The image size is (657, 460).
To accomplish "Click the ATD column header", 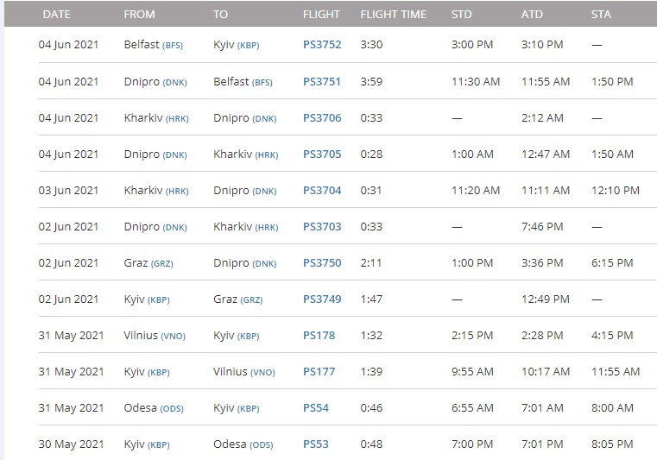I will [532, 15].
